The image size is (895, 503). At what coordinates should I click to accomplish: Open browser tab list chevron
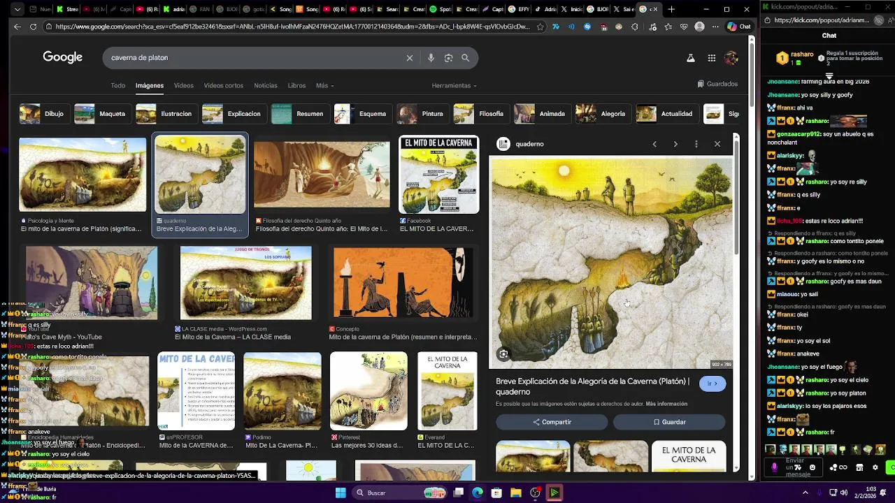tap(17, 9)
